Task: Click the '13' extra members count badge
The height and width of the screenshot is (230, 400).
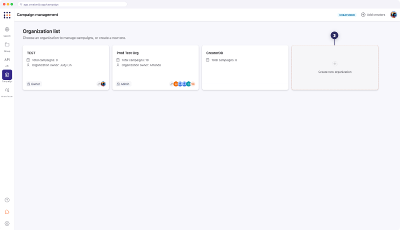Action: (193, 84)
